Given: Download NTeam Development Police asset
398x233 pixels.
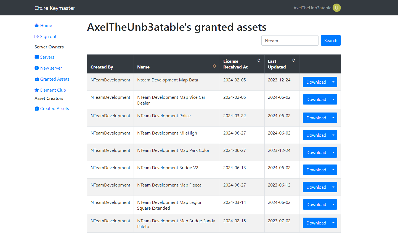Looking at the screenshot, I should pos(316,118).
